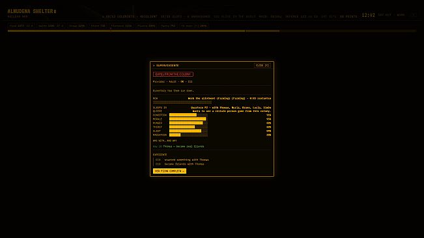424x238 pixels.
Task: Click the 12:02 game clock
Action: click(368, 15)
